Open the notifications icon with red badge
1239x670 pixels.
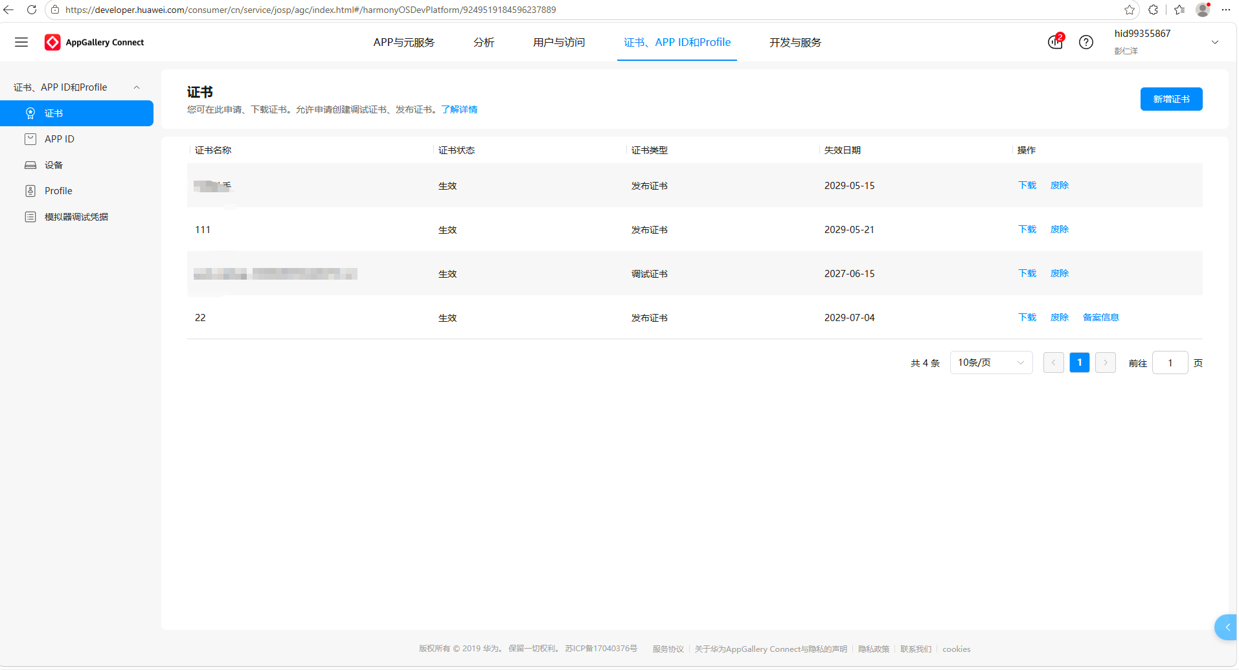pyautogui.click(x=1056, y=41)
